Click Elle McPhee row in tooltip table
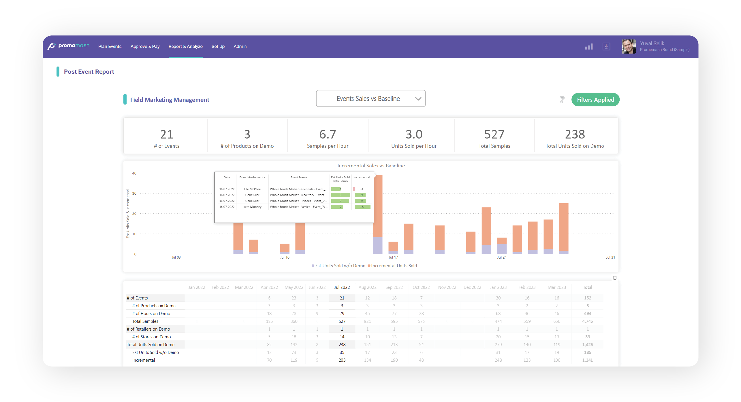The height and width of the screenshot is (402, 741). [295, 189]
